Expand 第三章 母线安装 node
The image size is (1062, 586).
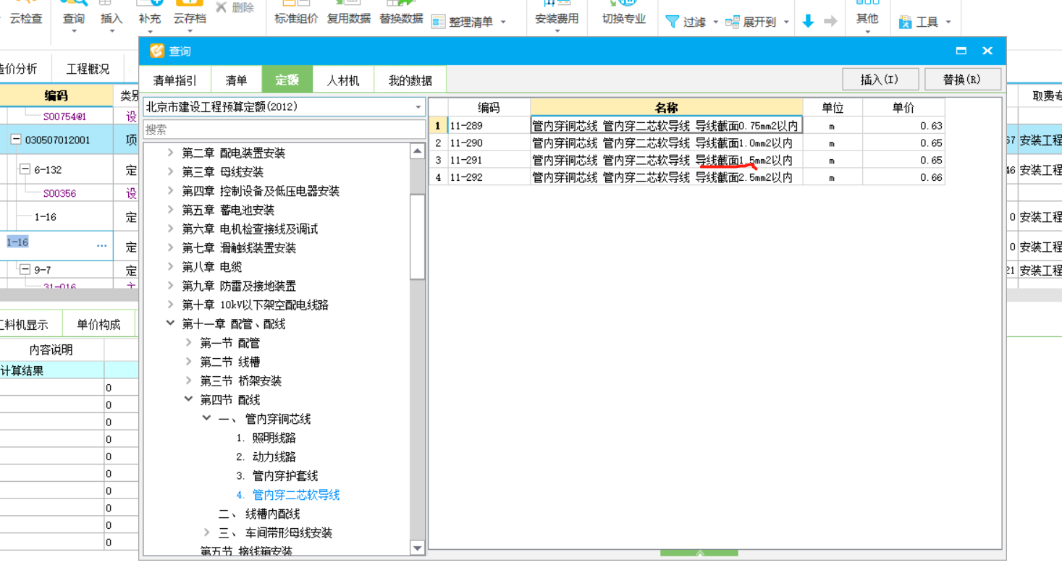[170, 171]
